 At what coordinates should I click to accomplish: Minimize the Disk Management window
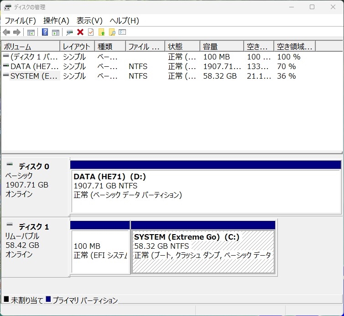pyautogui.click(x=292, y=7)
